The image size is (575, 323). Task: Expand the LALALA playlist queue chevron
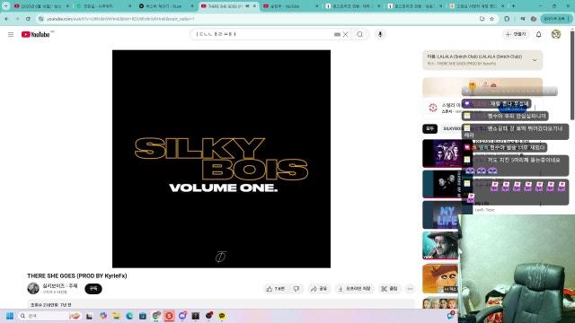(x=535, y=60)
